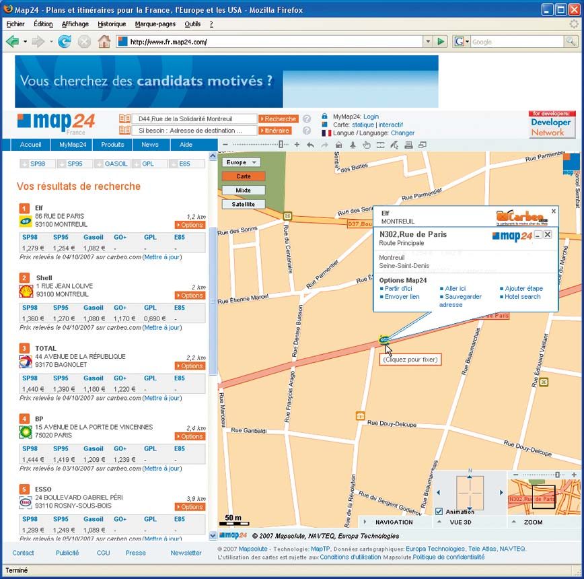Click the pin marker icon in the map toolbar
Image resolution: width=584 pixels, height=579 pixels.
click(x=353, y=145)
